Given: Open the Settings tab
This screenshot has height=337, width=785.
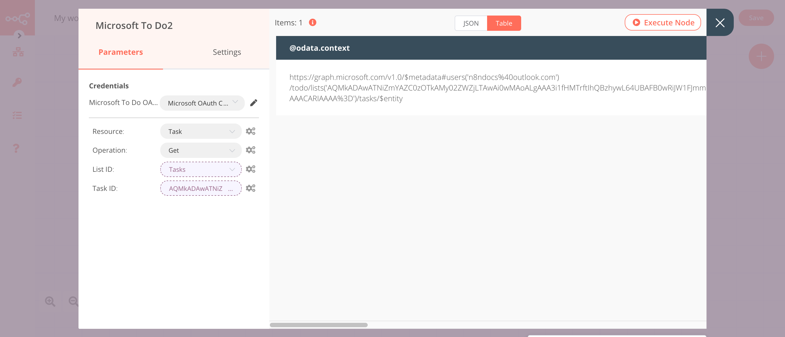Looking at the screenshot, I should [227, 52].
